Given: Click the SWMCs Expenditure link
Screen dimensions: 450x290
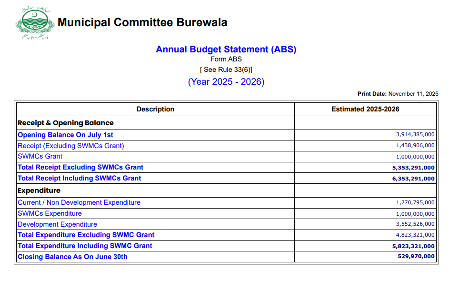Looking at the screenshot, I should [50, 213].
